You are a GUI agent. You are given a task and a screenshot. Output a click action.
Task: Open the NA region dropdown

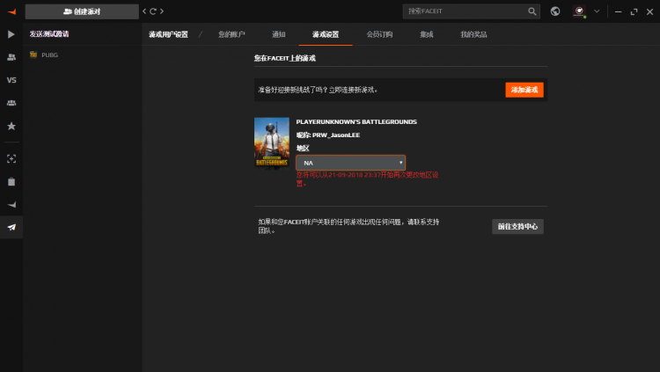click(350, 163)
